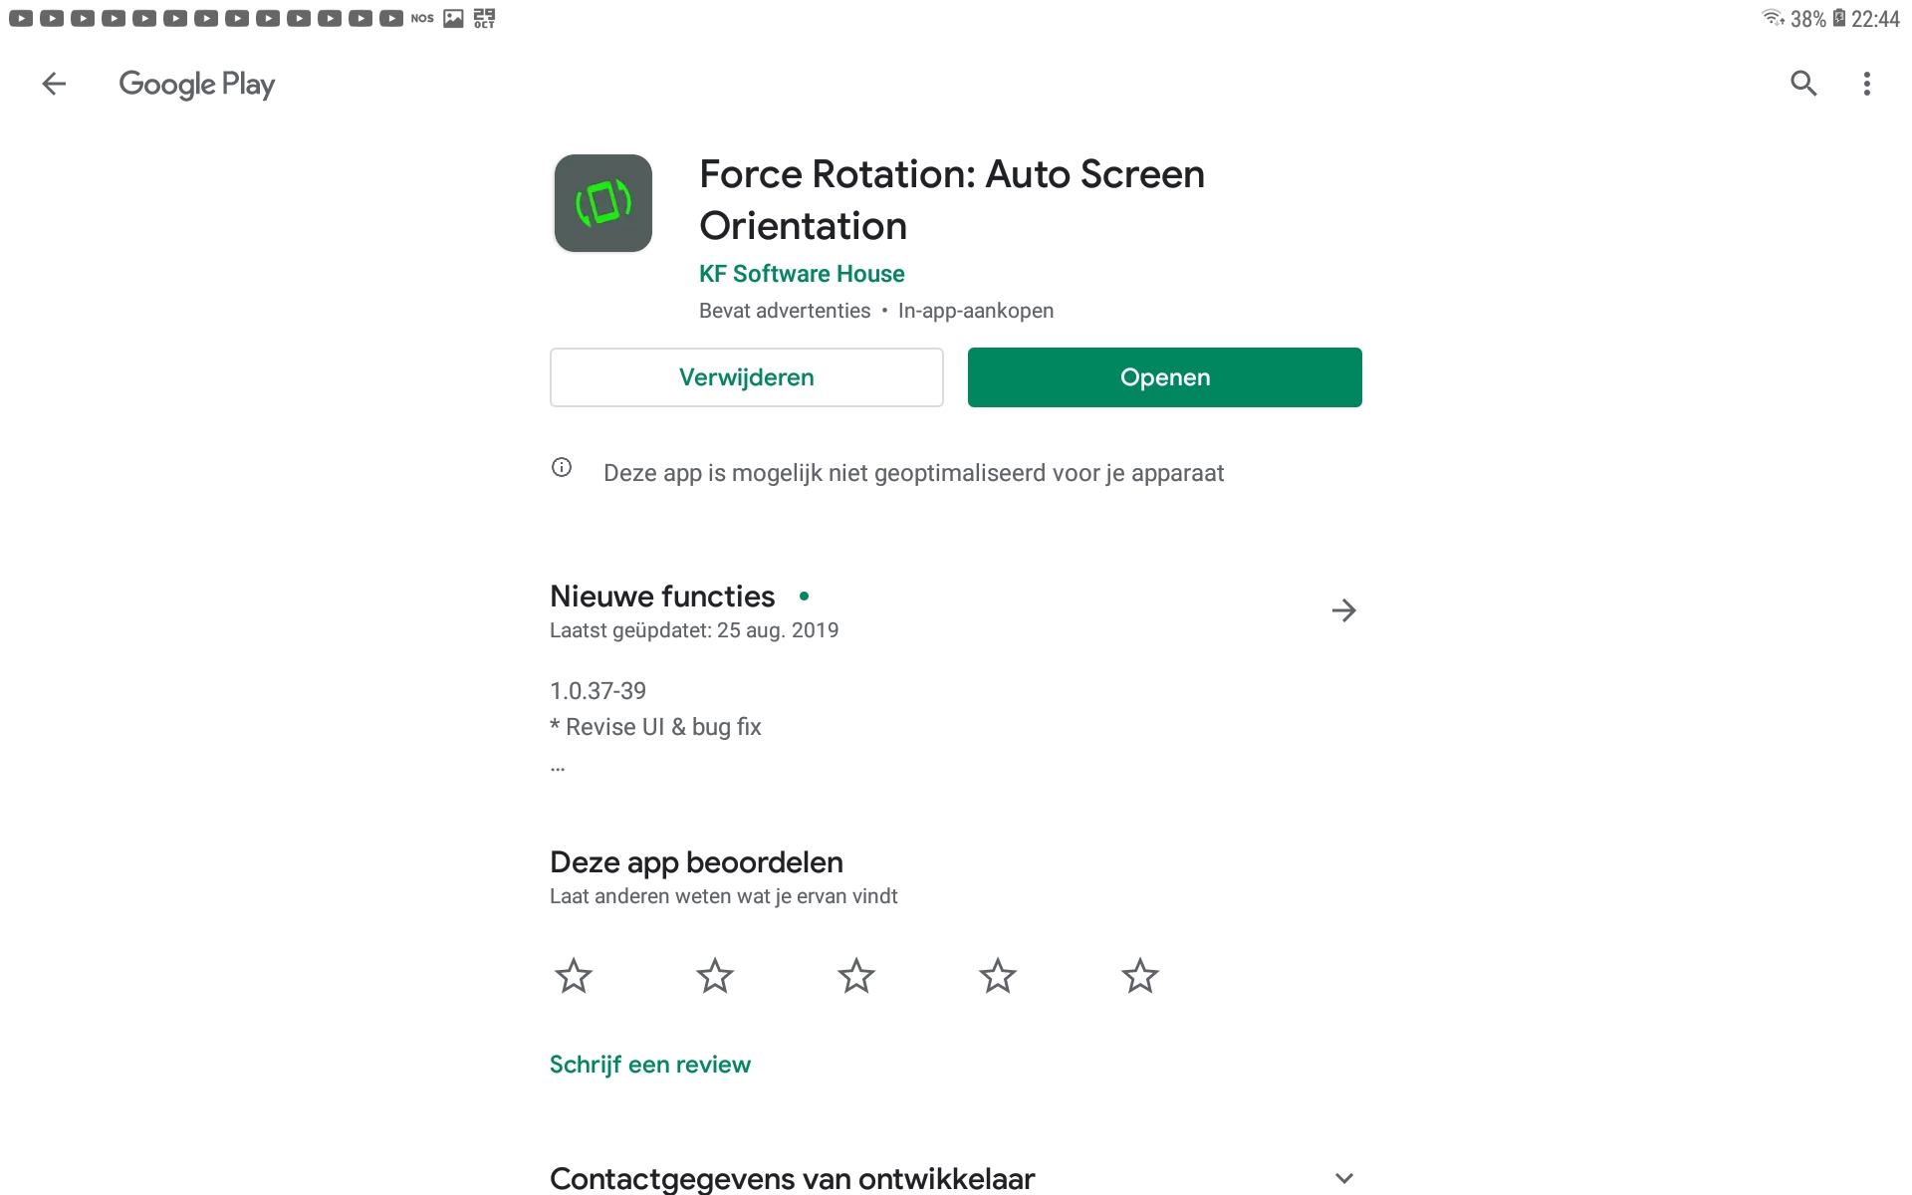The height and width of the screenshot is (1195, 1912).
Task: Tap the 'Laatst geüpdatet: 25 aug. 2019' text
Action: point(694,630)
